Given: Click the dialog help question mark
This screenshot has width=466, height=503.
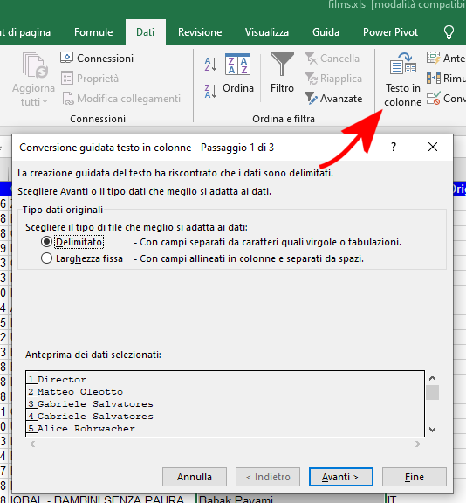Looking at the screenshot, I should point(394,148).
